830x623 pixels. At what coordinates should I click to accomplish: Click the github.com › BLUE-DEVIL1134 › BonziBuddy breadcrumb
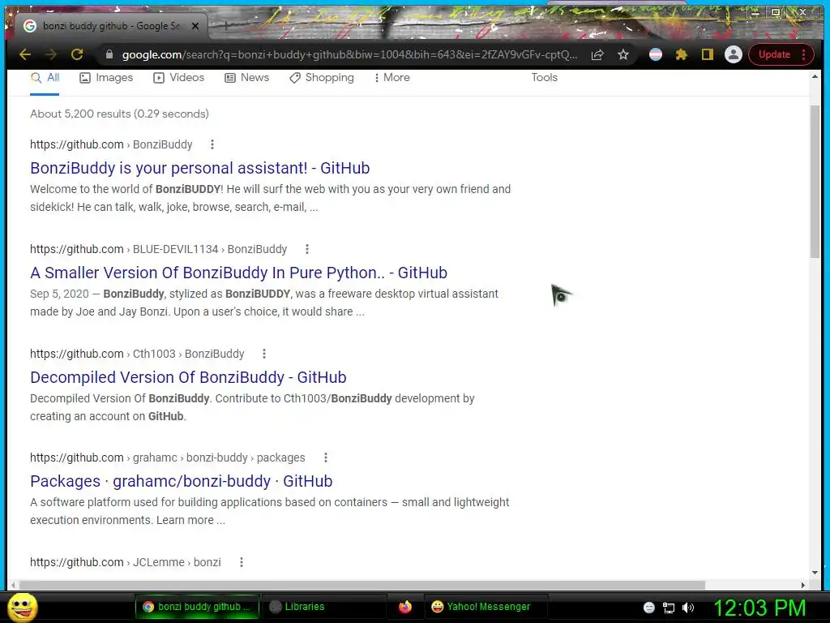click(158, 249)
